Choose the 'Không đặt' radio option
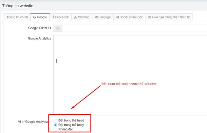 pos(56,129)
